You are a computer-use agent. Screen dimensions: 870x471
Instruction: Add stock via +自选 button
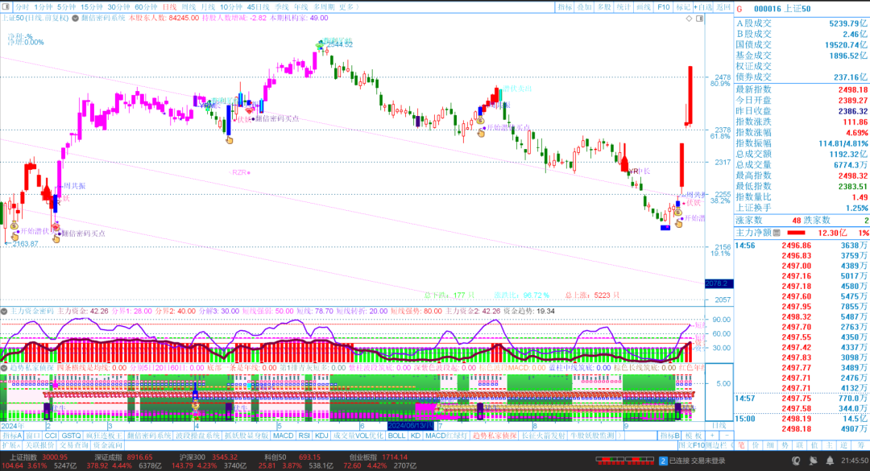coord(703,7)
